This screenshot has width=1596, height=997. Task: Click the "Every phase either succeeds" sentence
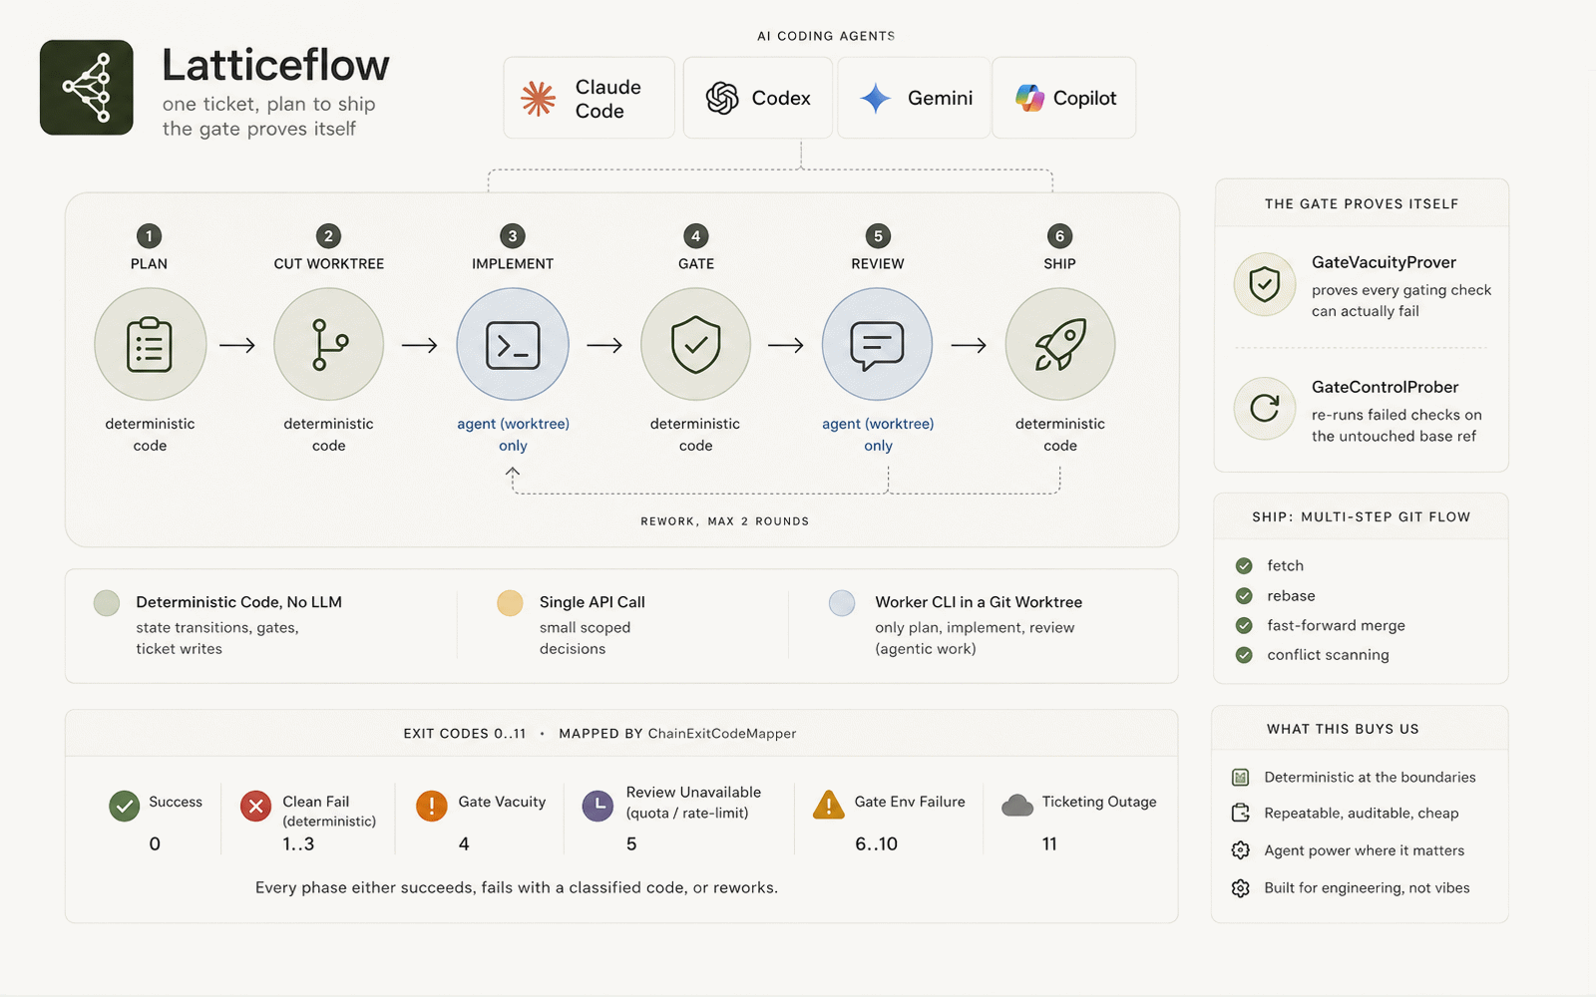point(517,888)
